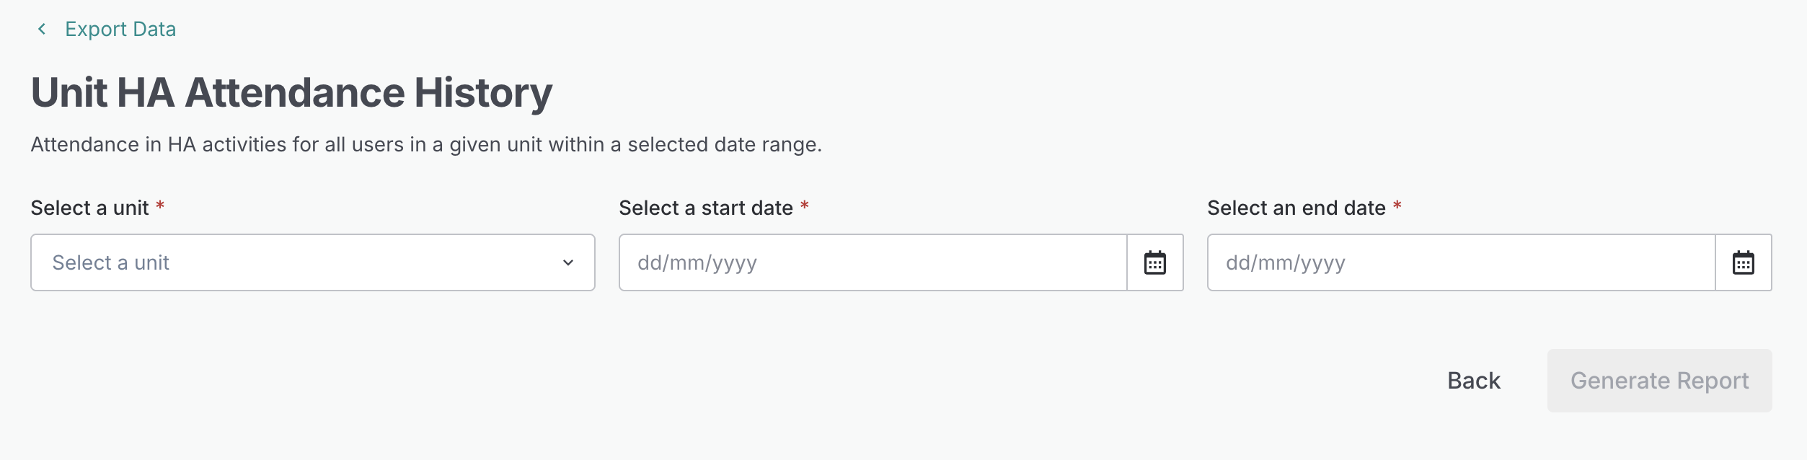Click the red asterisk beside the unit label
This screenshot has width=1807, height=460.
pos(160,206)
